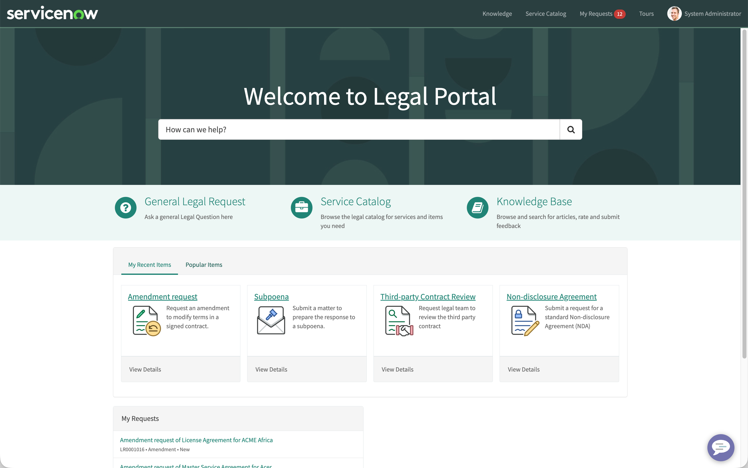This screenshot has width=748, height=468.
Task: Open the Non-disclosure Agreement link
Action: coord(551,297)
